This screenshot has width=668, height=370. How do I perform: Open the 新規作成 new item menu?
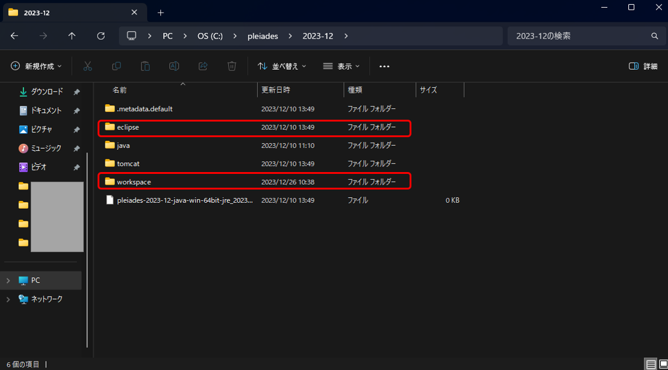pyautogui.click(x=36, y=66)
